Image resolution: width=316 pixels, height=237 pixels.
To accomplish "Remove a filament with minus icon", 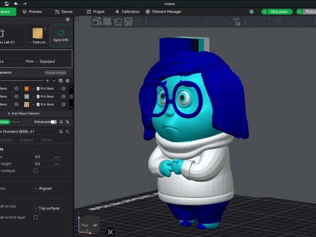I will point(54,81).
